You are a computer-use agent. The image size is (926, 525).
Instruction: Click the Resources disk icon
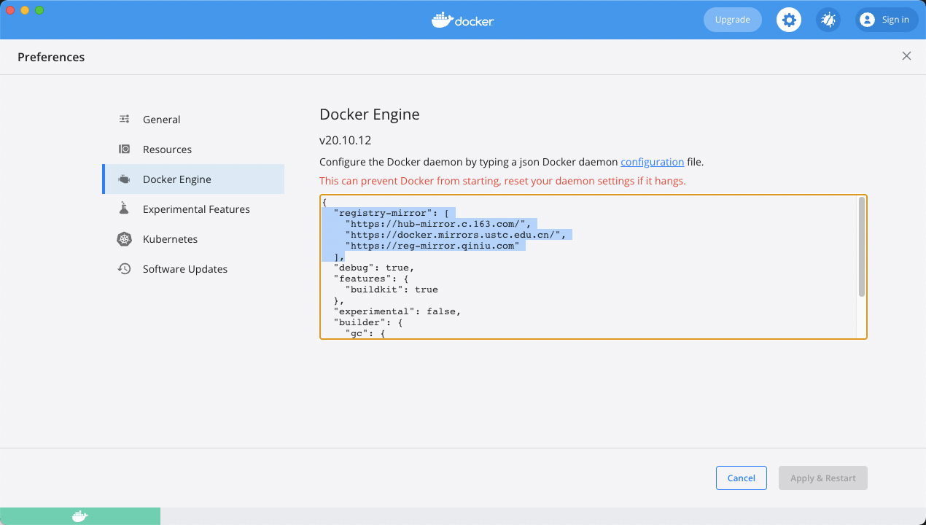point(125,149)
